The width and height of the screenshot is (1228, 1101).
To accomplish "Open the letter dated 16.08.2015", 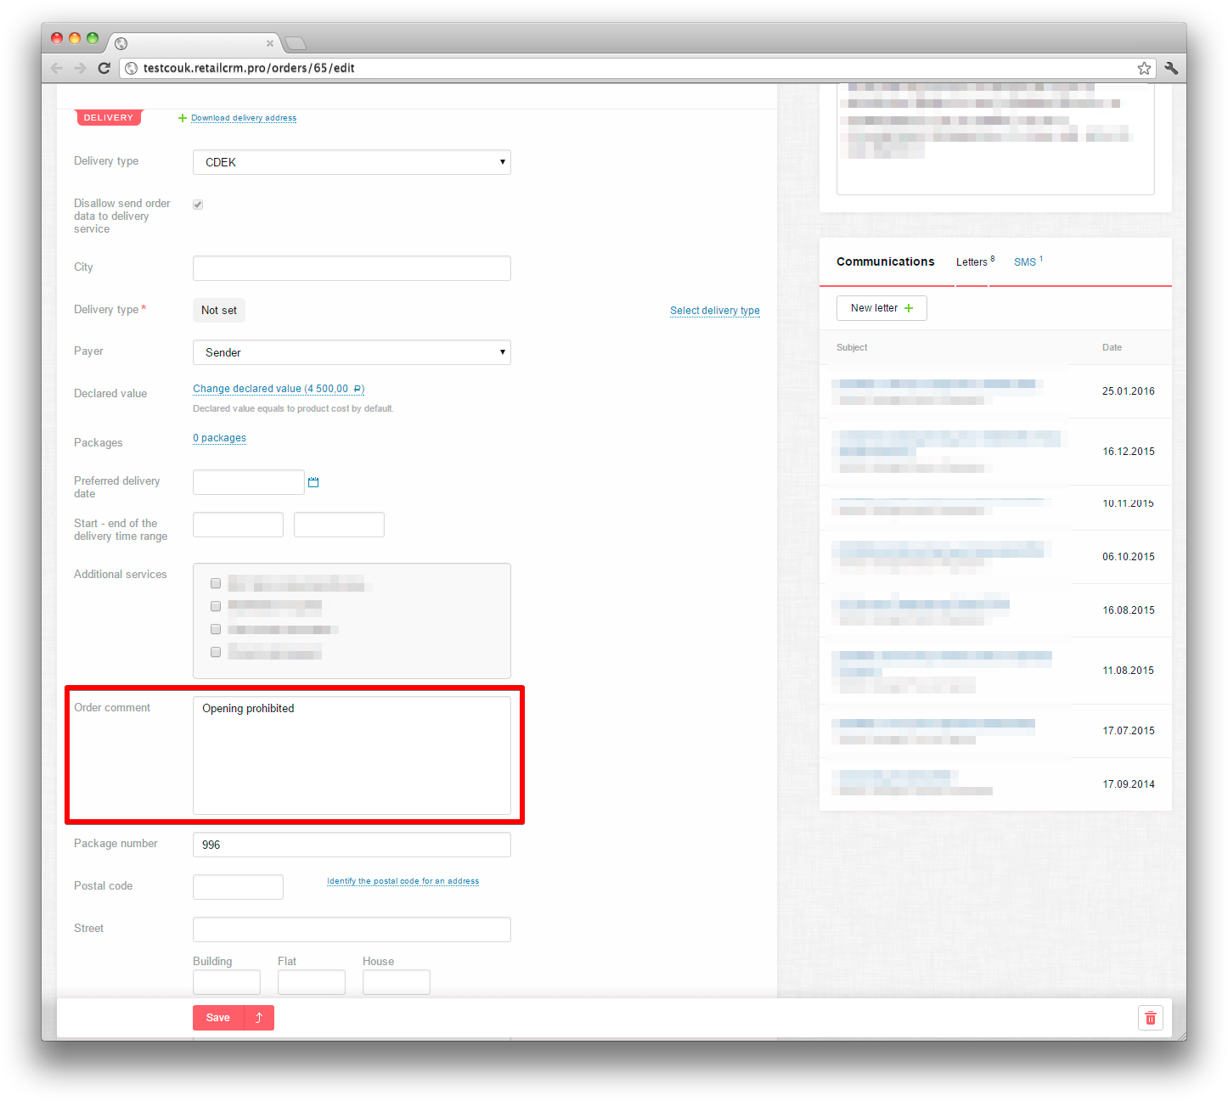I will (995, 610).
